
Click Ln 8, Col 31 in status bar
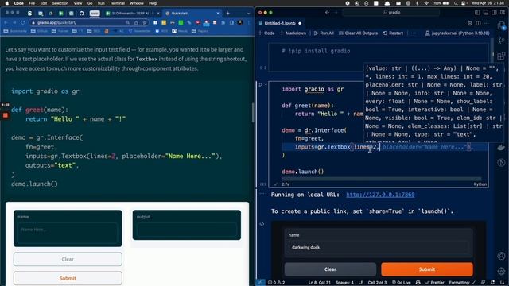click(x=319, y=283)
